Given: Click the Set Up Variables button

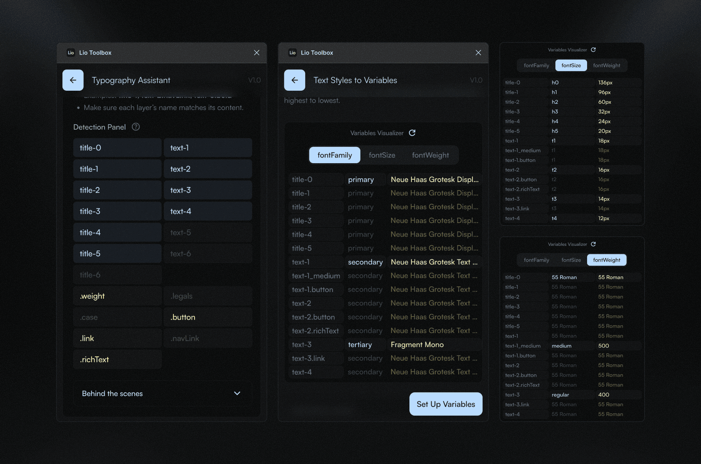Looking at the screenshot, I should pos(445,404).
